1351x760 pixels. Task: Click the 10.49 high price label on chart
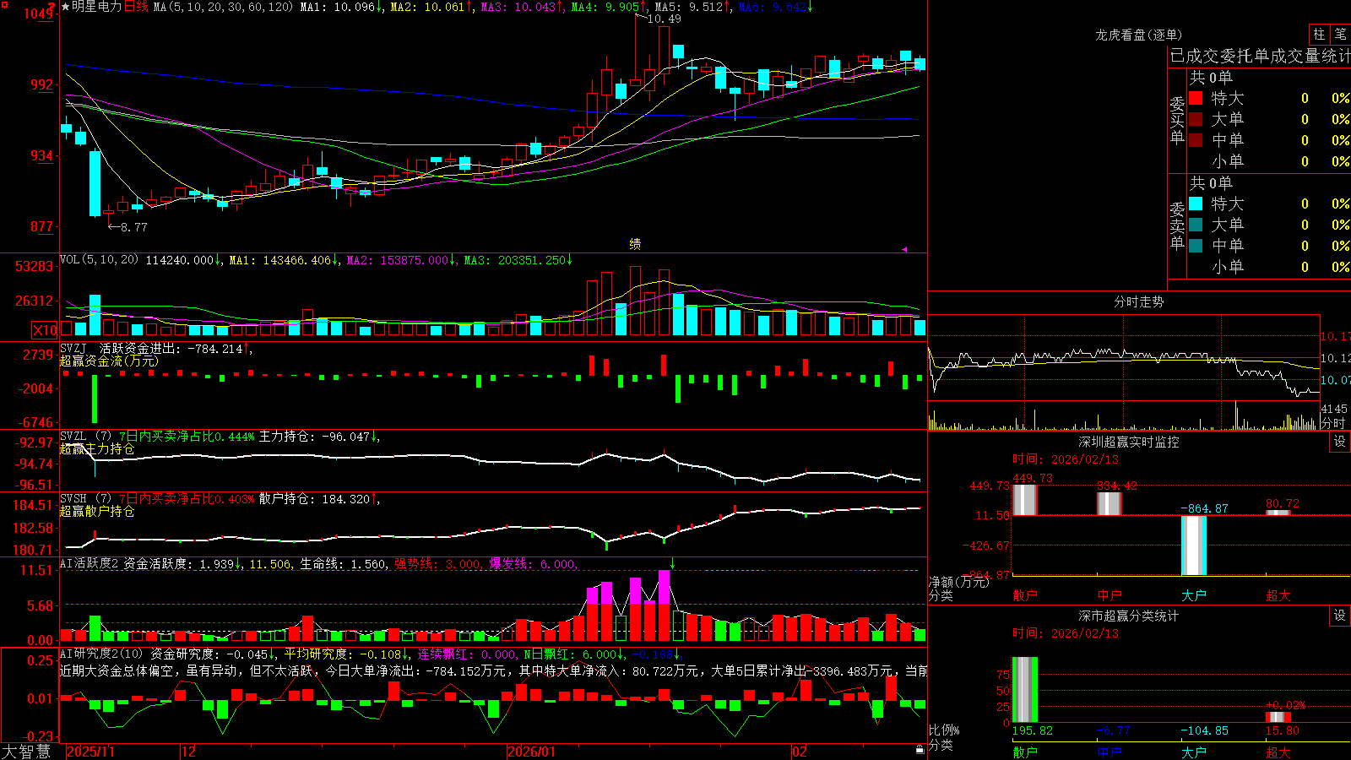tap(664, 19)
